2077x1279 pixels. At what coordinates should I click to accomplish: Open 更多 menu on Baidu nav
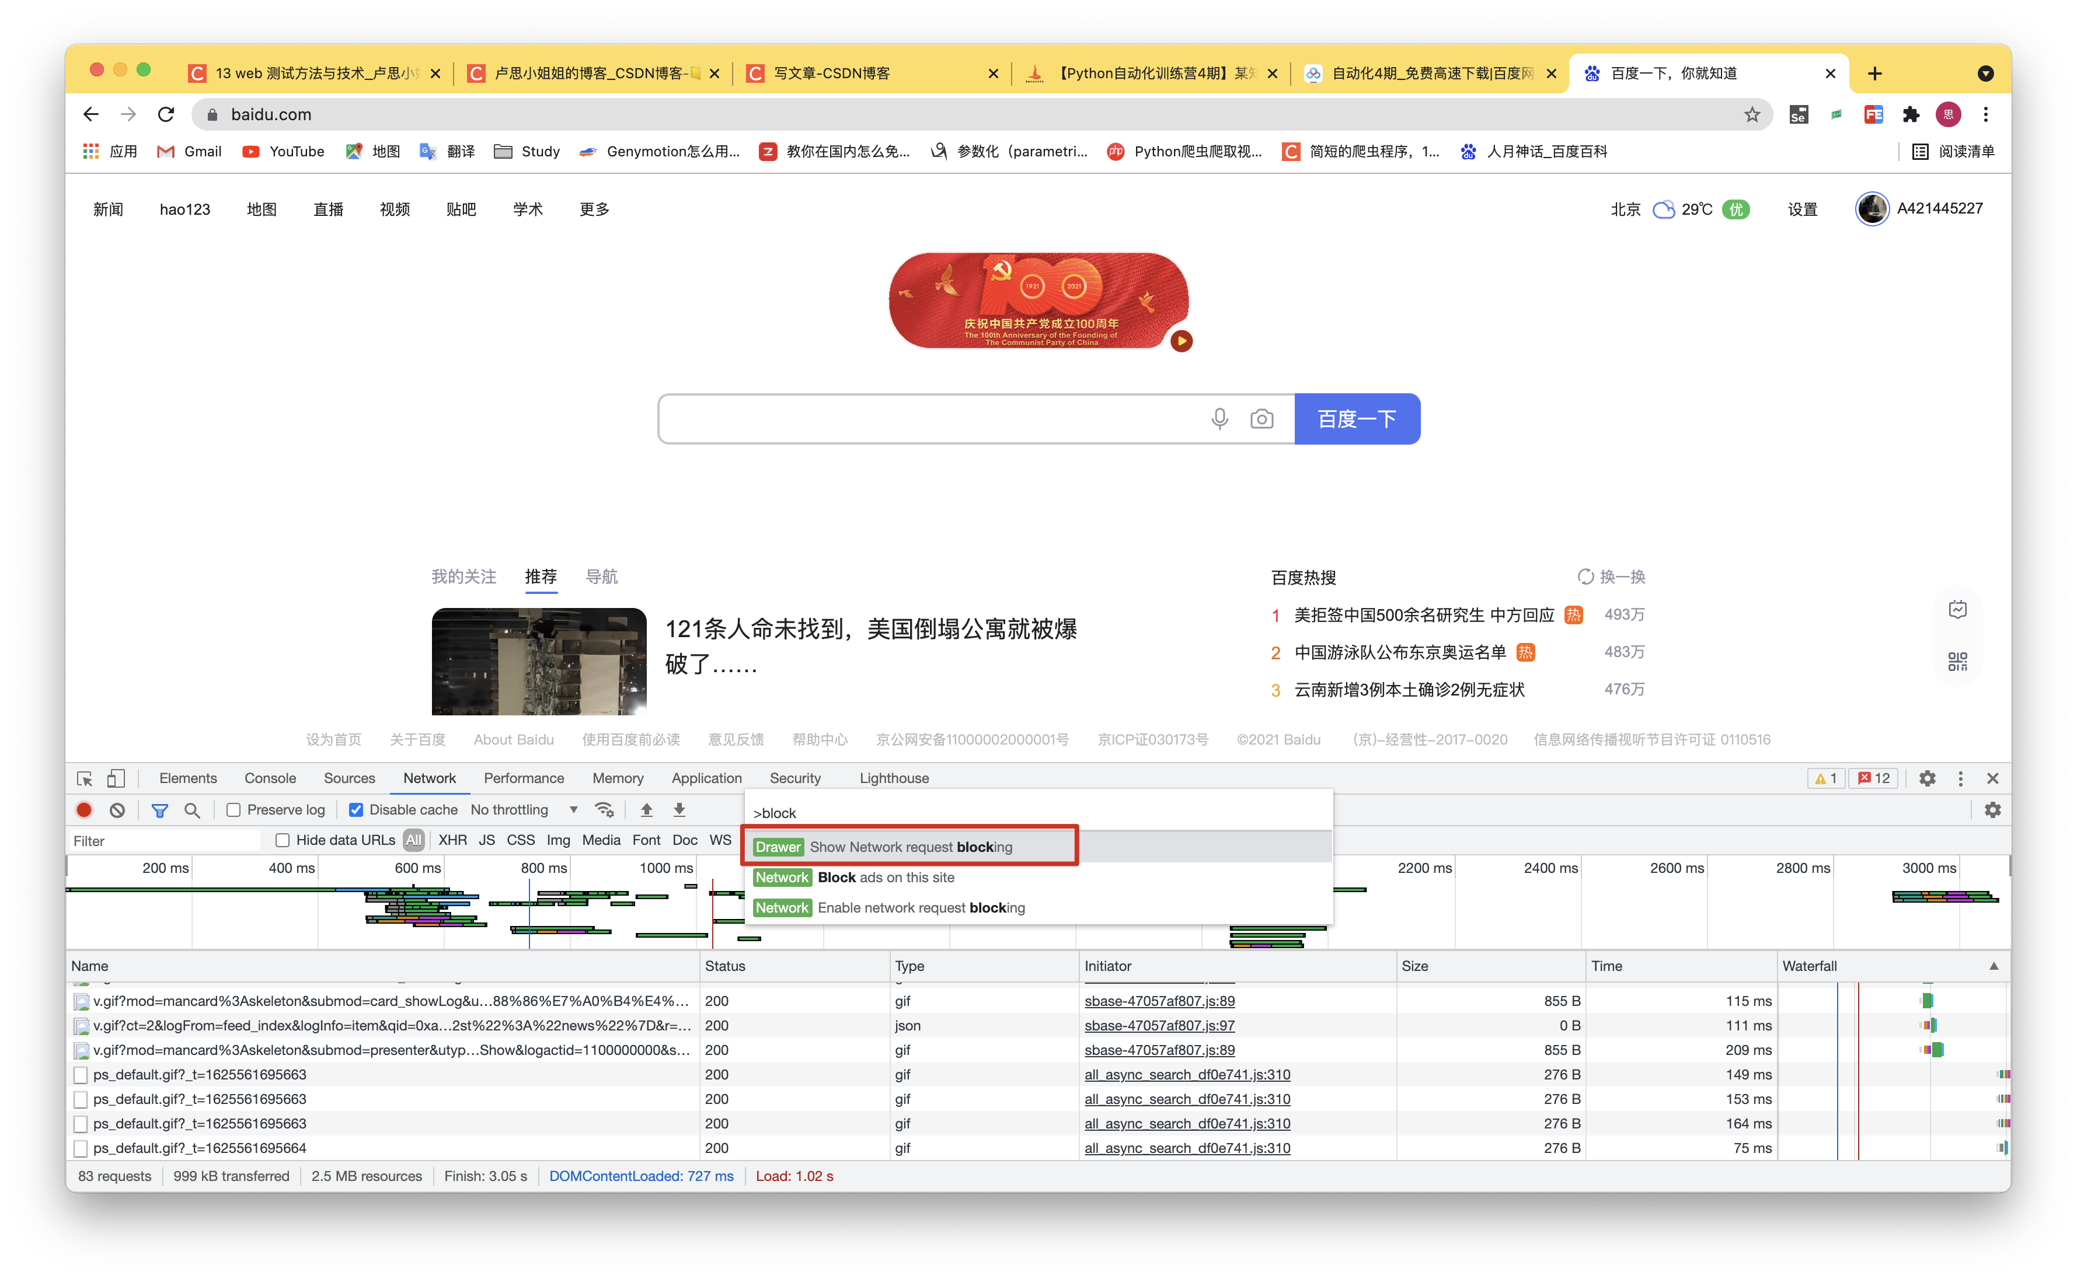(594, 209)
